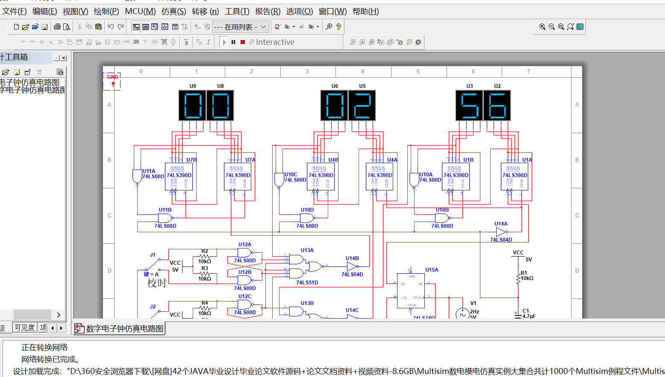Select the voltage and current probe
The height and width of the screenshot is (377, 665).
point(390,42)
